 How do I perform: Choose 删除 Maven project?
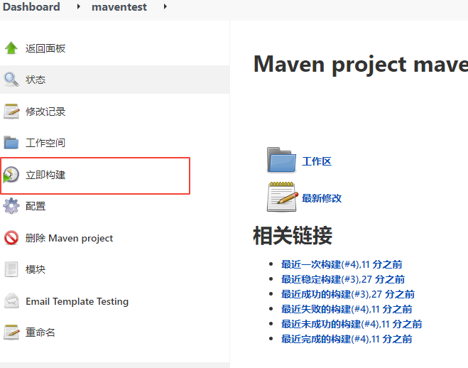tap(70, 238)
